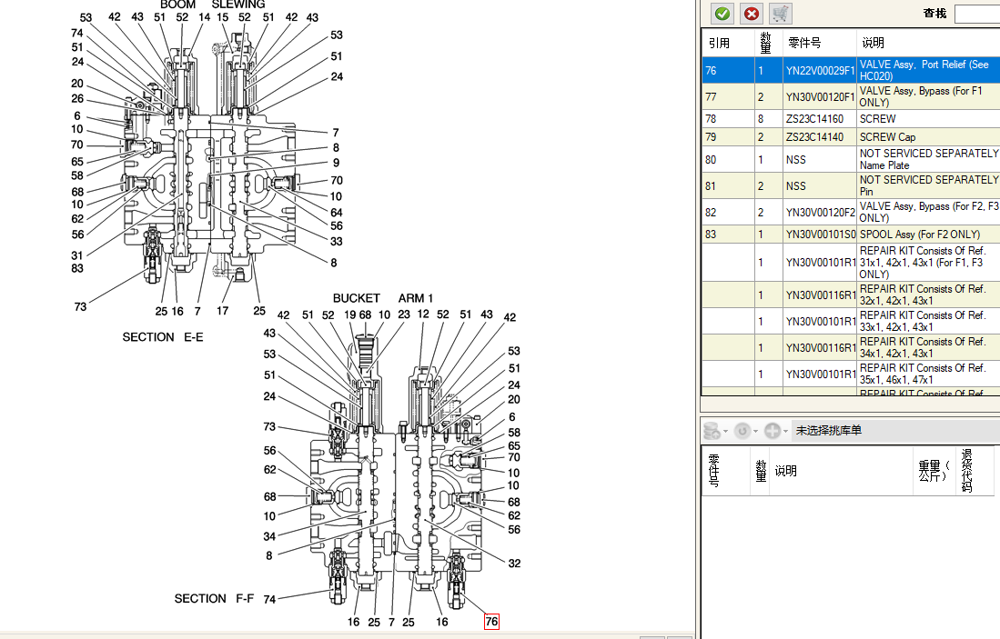Viewport: 1000px width, 639px height.
Task: Select part number YN30V00101S0
Action: pyautogui.click(x=820, y=234)
